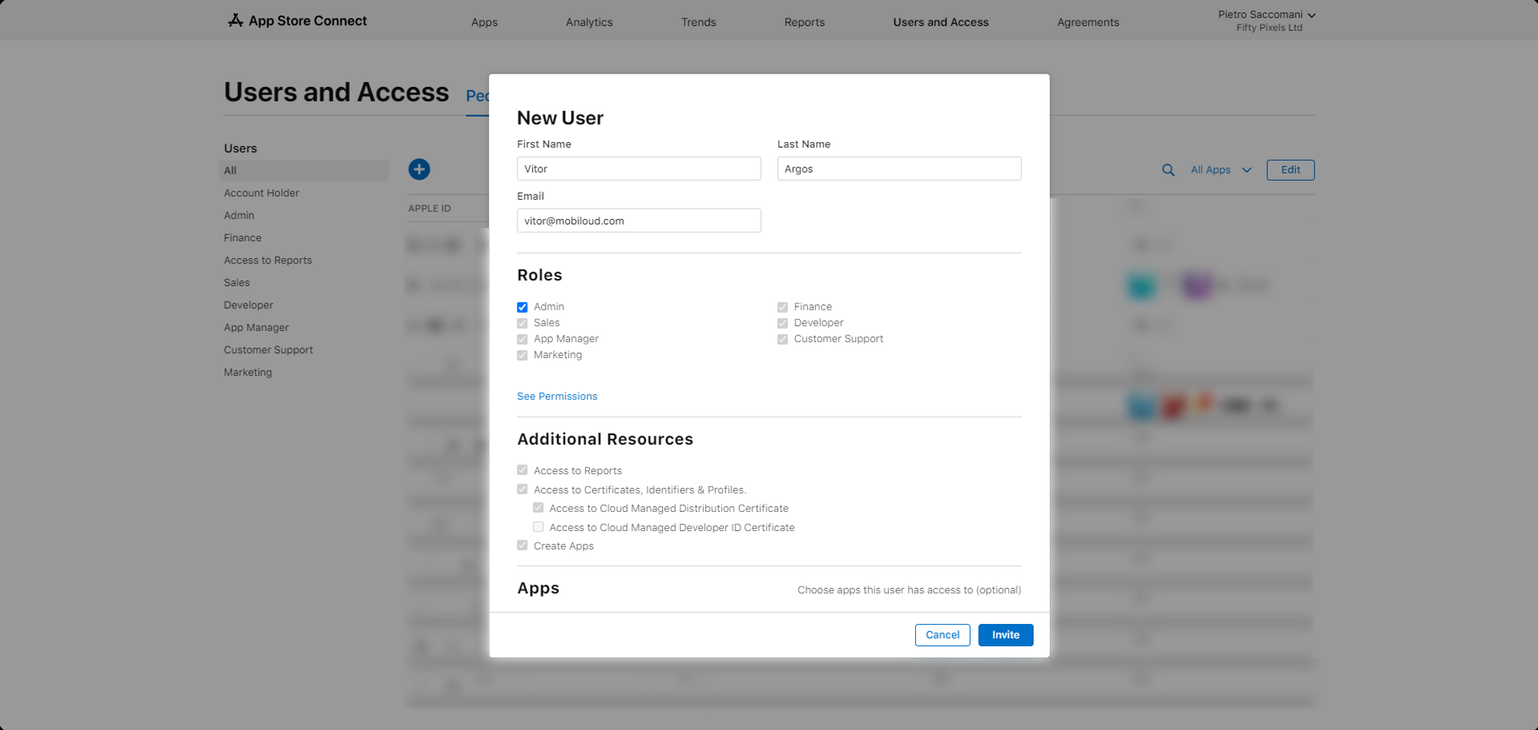Image resolution: width=1538 pixels, height=730 pixels.
Task: Click the Cancel button
Action: (x=943, y=635)
